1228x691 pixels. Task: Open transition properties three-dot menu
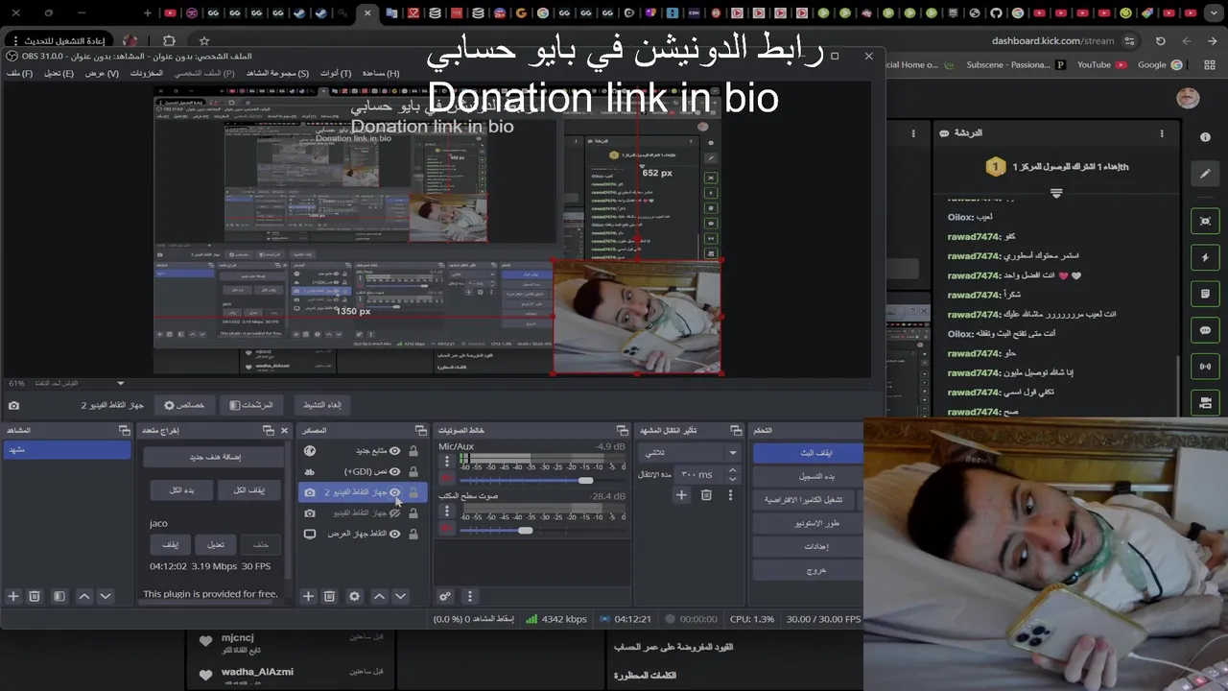coord(730,495)
